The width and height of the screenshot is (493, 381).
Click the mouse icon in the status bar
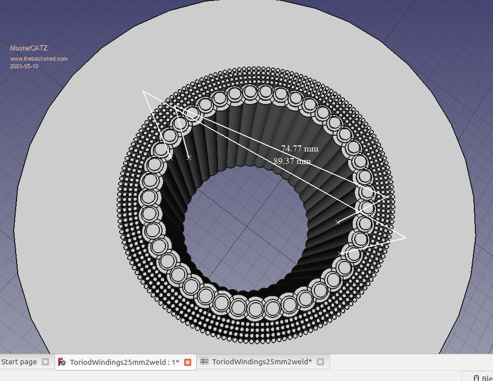[x=476, y=378]
